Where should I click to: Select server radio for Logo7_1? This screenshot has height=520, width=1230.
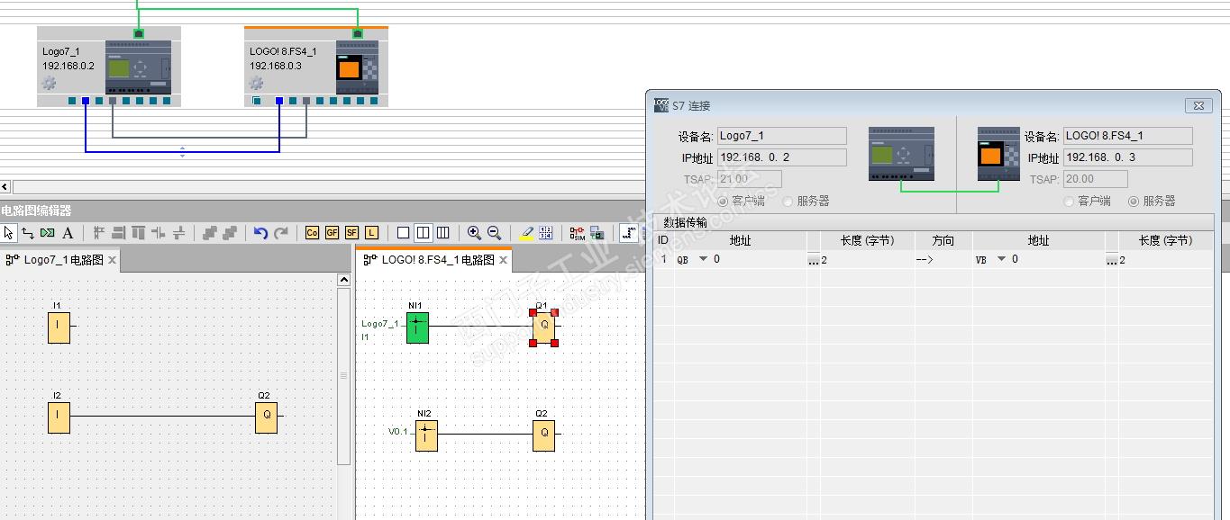click(788, 202)
